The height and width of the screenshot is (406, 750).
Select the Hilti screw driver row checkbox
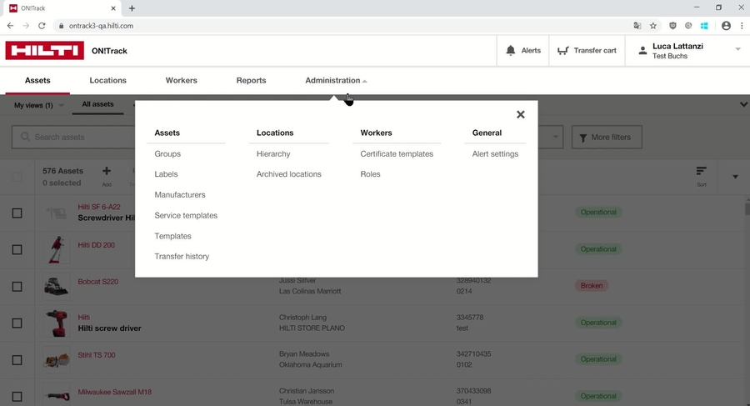(x=17, y=323)
